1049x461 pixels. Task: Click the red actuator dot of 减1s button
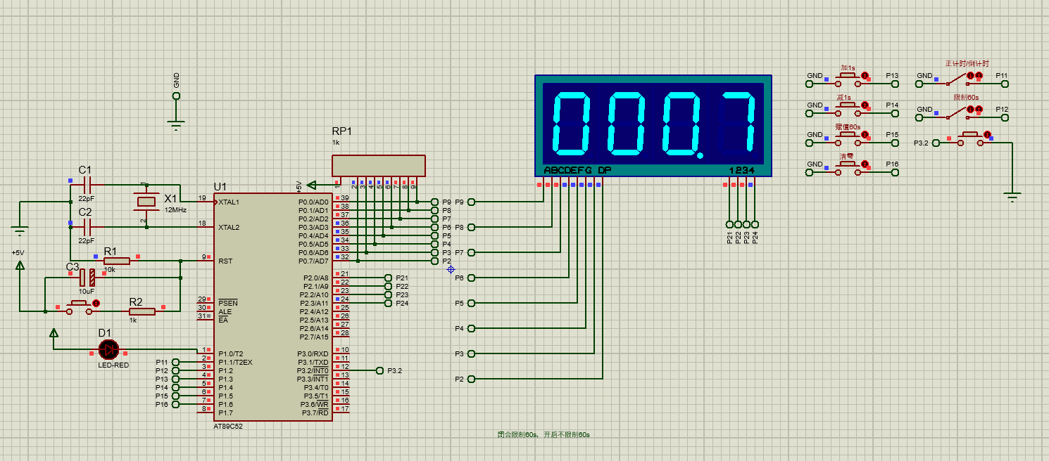click(865, 105)
